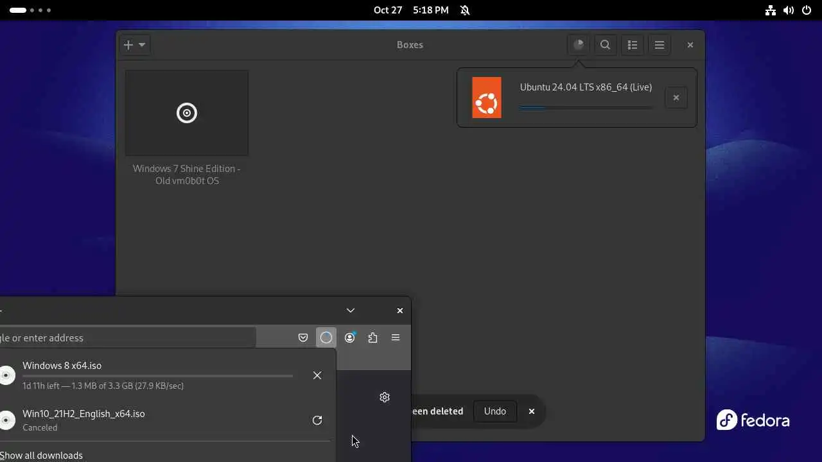822x462 pixels.
Task: Open the dropdown arrow beside the plus button
Action: click(x=143, y=45)
